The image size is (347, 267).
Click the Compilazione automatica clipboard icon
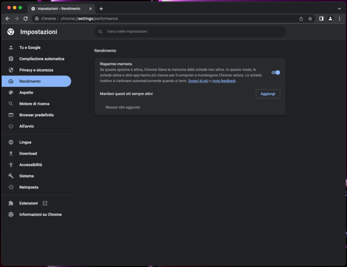click(11, 59)
